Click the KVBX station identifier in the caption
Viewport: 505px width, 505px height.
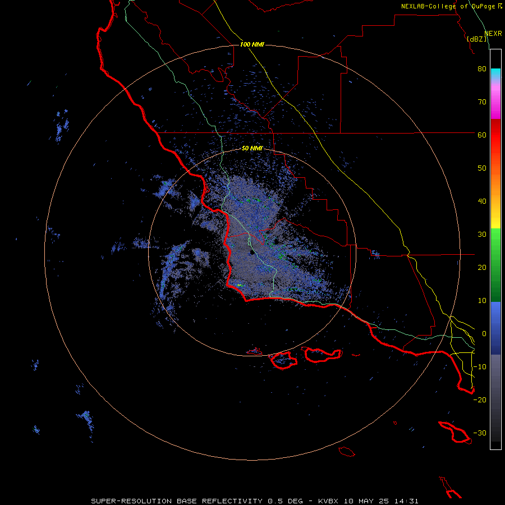coord(328,501)
